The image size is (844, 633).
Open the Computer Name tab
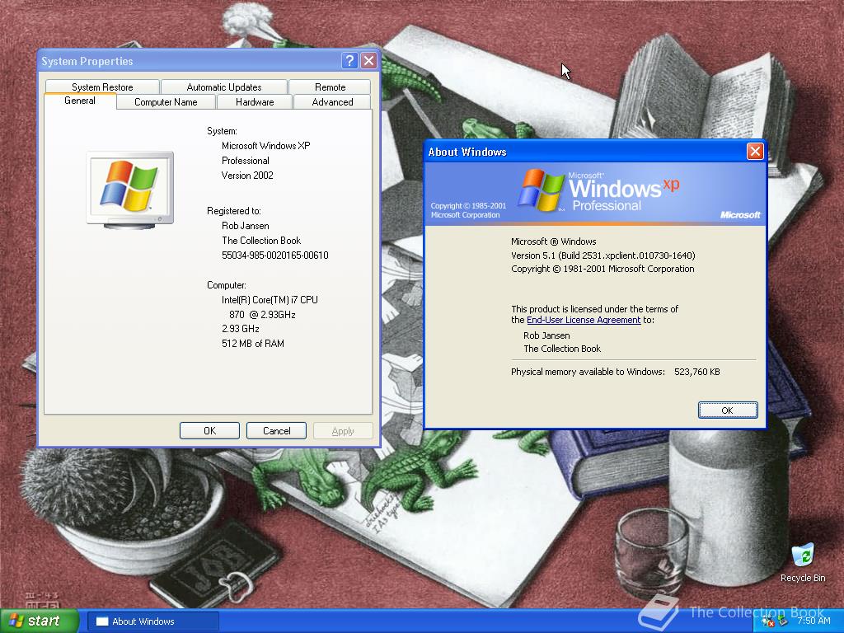(166, 102)
